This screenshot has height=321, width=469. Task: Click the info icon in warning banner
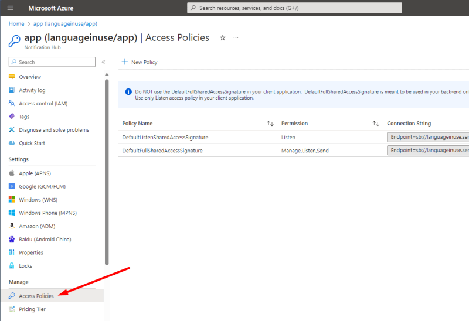[x=128, y=92]
